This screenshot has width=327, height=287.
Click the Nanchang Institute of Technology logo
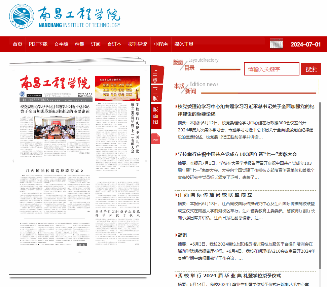point(65,17)
